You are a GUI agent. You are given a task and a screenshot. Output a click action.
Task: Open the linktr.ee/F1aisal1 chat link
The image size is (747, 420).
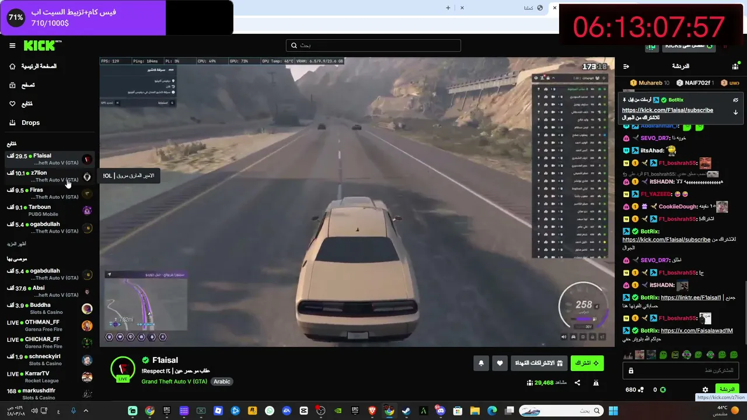[x=691, y=297]
